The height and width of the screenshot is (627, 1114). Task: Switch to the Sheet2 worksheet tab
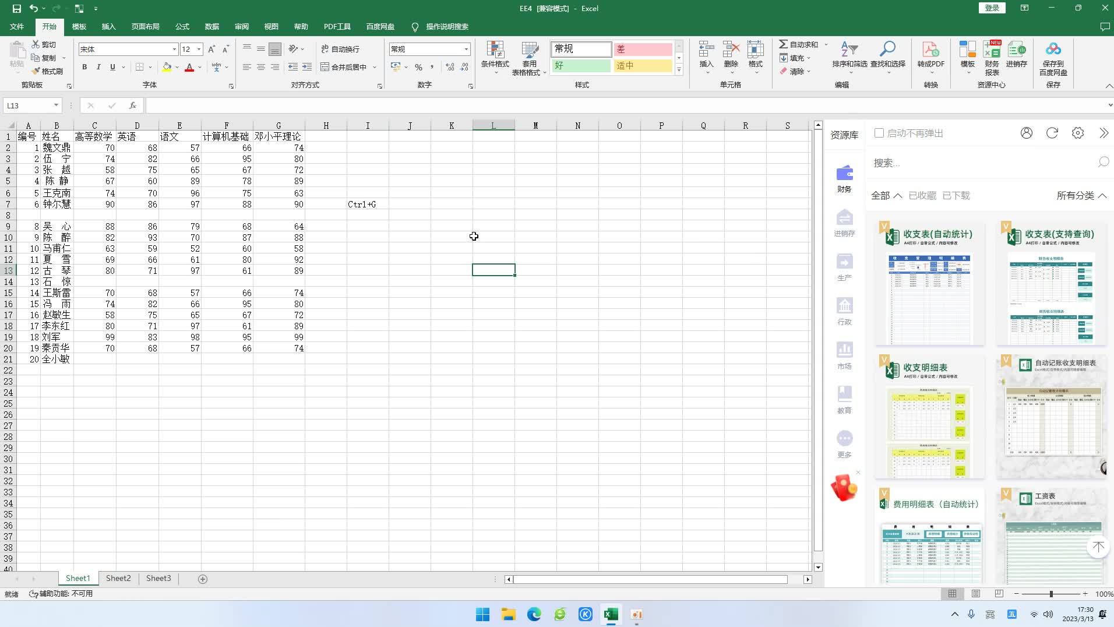[118, 578]
